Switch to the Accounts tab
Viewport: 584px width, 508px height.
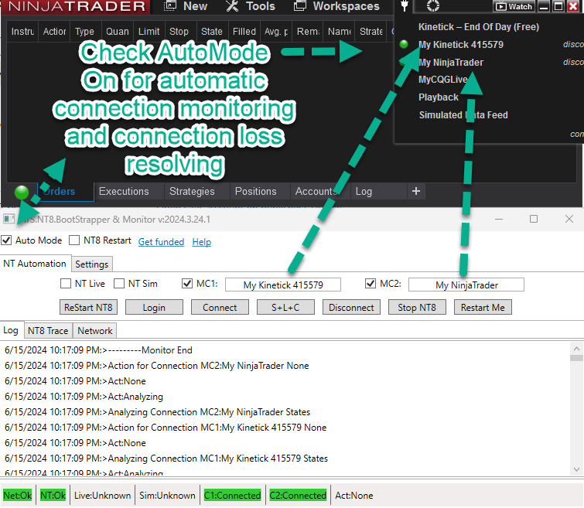pos(316,192)
